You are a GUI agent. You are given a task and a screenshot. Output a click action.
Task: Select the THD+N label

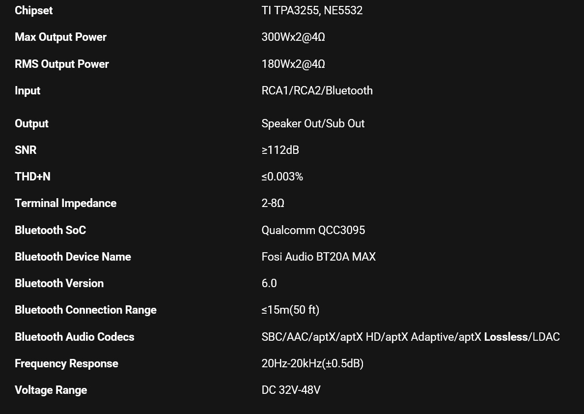(32, 177)
